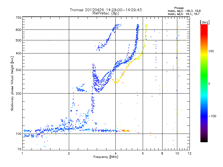Screen dimensions: 223x167
Task: Click the y-axis tick label "200"
Action: 18,94
